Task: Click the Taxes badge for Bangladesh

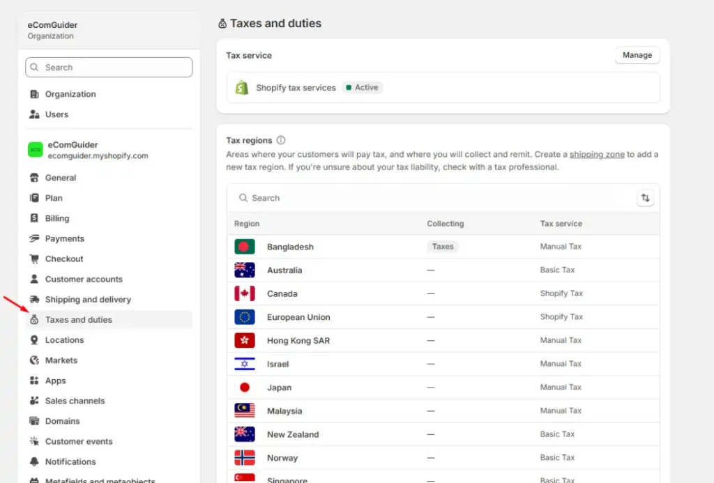Action: 443,246
